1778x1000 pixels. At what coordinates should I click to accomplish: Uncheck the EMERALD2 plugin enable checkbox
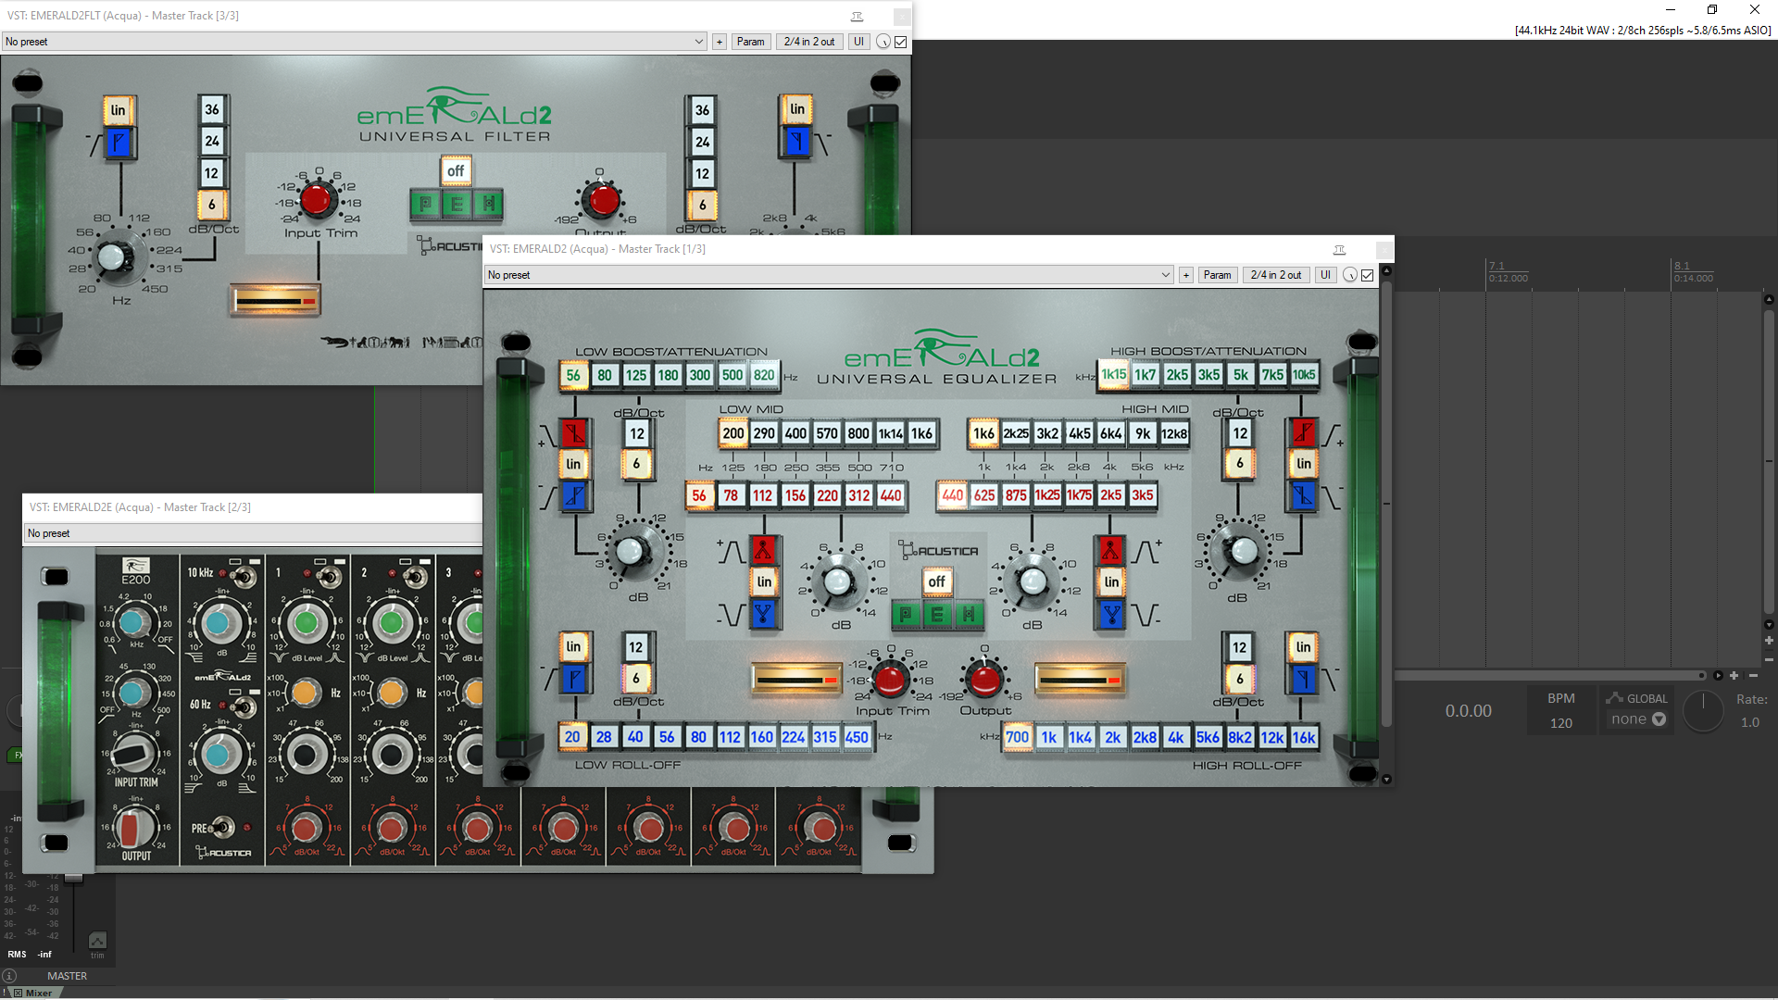1366,274
